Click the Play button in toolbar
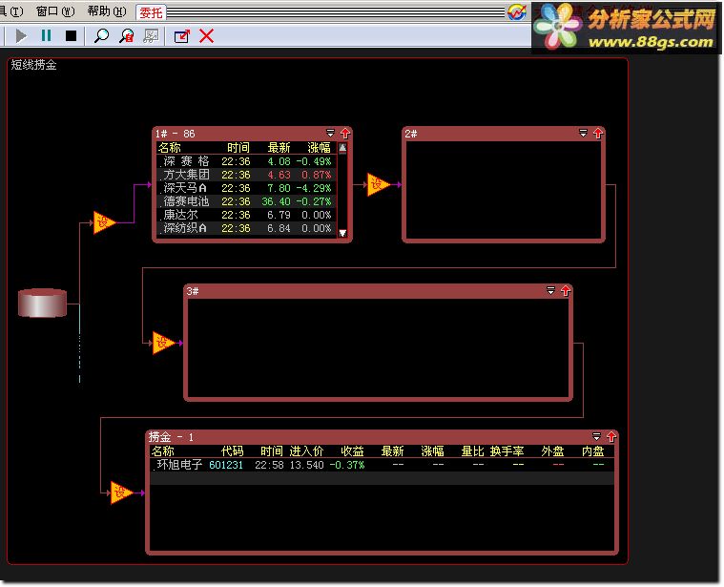Viewport: 724px width, 587px height. tap(21, 36)
